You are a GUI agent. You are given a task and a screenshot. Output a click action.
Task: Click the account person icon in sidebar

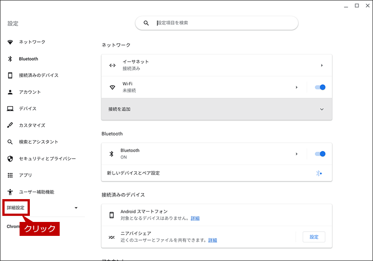click(x=10, y=92)
